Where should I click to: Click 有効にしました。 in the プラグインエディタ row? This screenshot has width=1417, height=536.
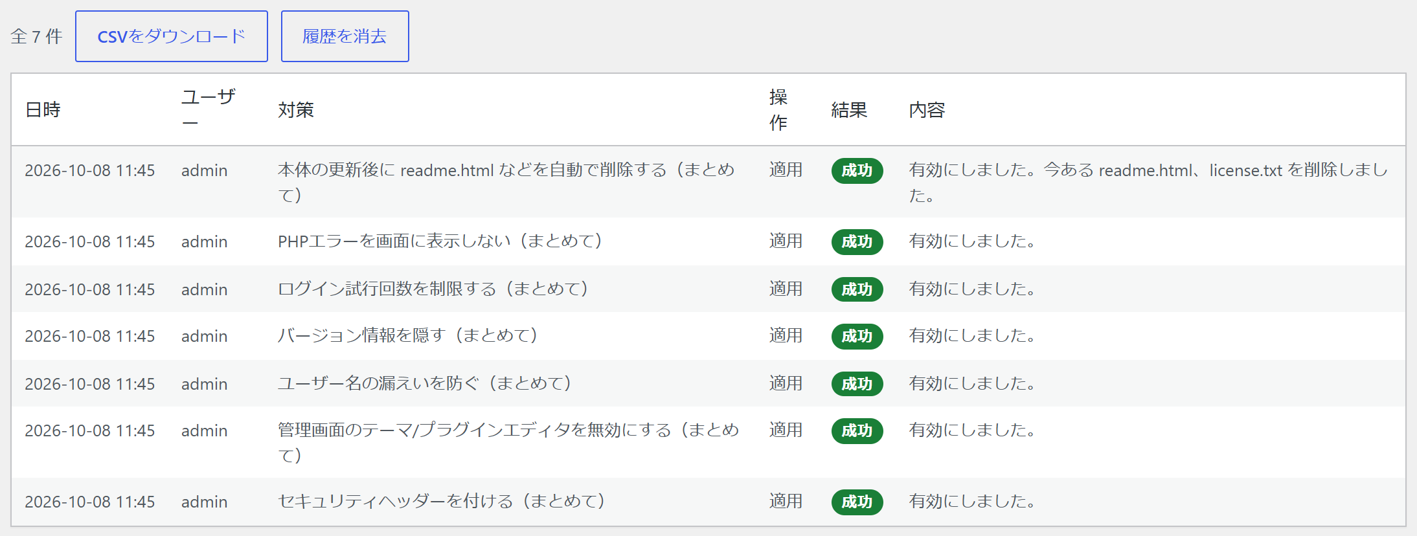tap(973, 430)
